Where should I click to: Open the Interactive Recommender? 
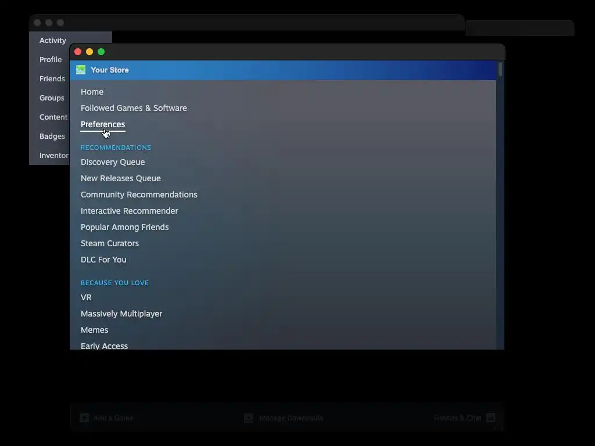[x=130, y=211]
